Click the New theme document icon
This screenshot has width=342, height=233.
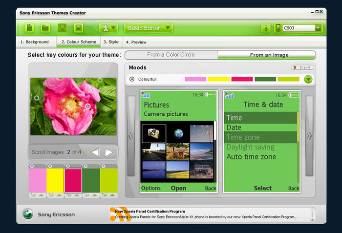pos(29,28)
